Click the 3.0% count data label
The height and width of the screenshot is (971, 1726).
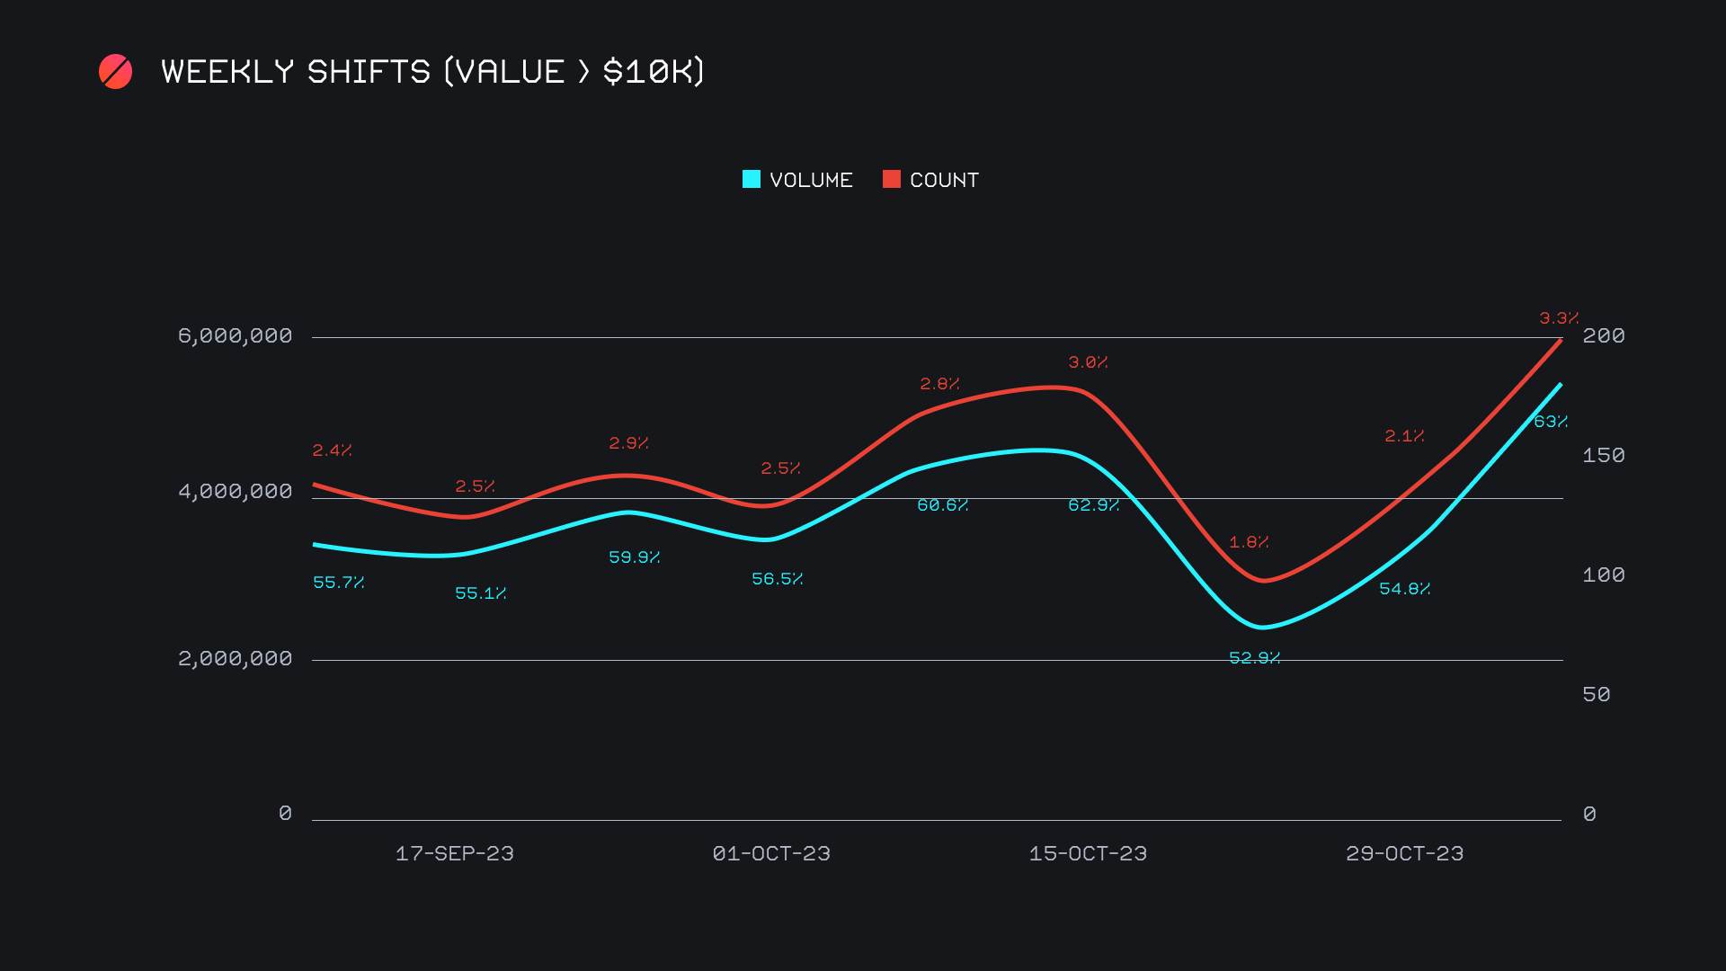click(x=1088, y=362)
